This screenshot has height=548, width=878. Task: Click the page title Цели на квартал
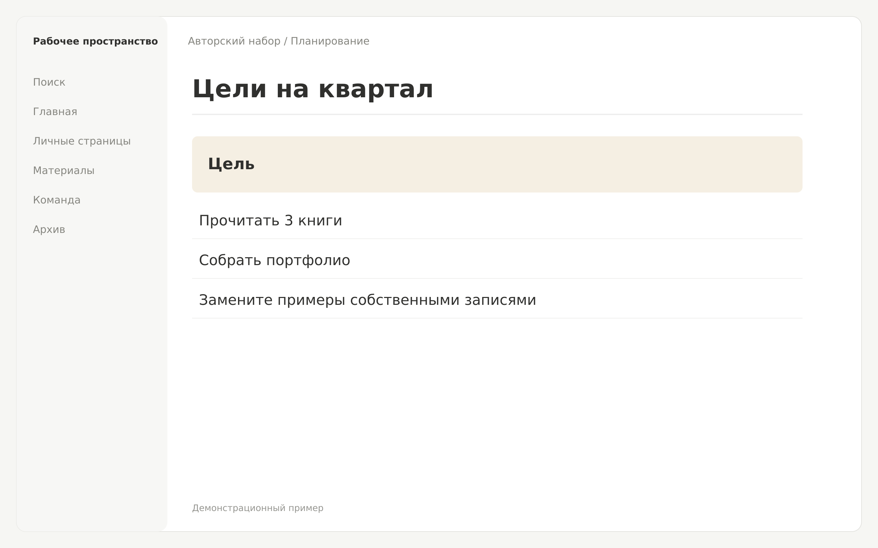click(x=312, y=89)
